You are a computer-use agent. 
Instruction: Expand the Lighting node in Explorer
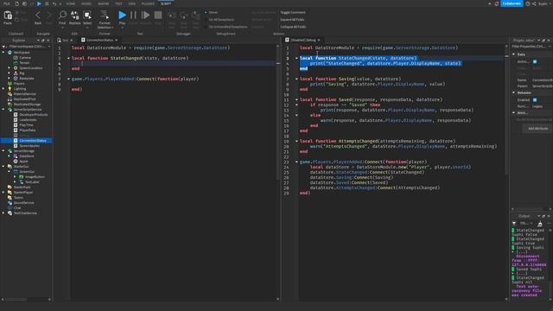coord(3,89)
